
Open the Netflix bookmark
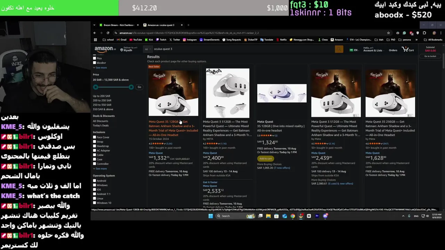pyautogui.click(x=281, y=40)
